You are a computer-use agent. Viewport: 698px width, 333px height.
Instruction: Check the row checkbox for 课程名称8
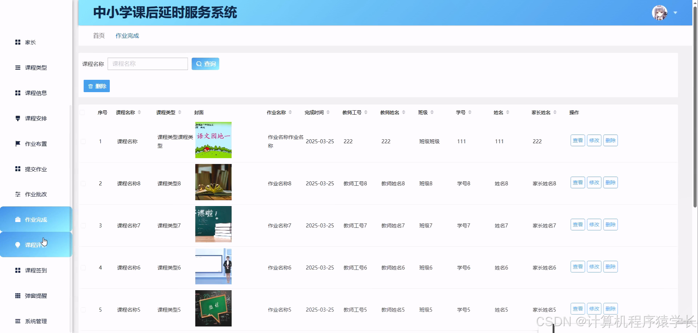[83, 183]
